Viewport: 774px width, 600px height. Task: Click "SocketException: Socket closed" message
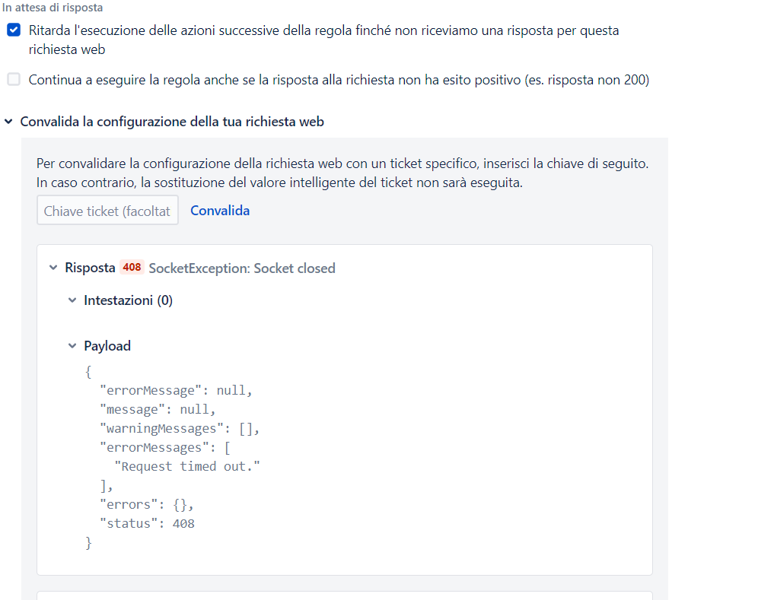pos(242,268)
